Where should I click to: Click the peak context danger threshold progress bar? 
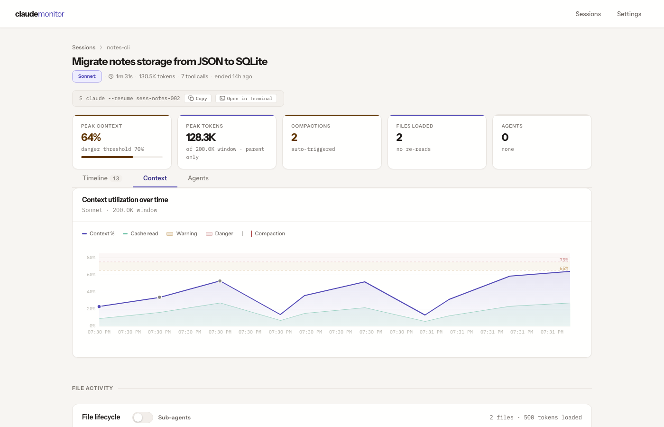click(122, 157)
